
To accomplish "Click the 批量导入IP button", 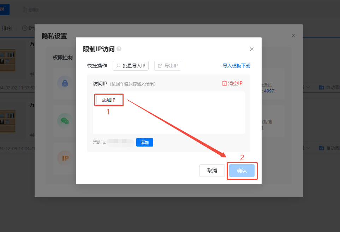I will 131,66.
